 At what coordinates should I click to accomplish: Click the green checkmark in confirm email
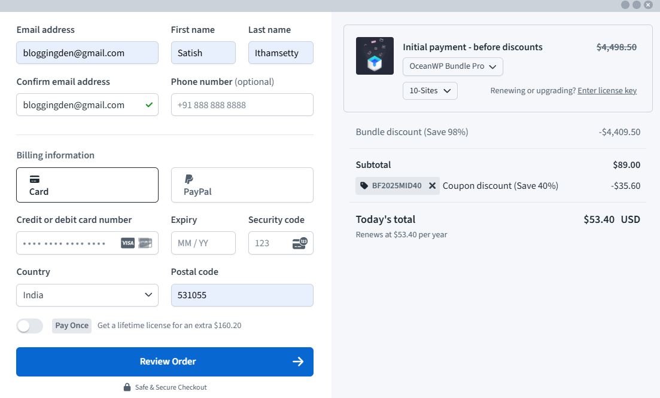click(x=149, y=105)
